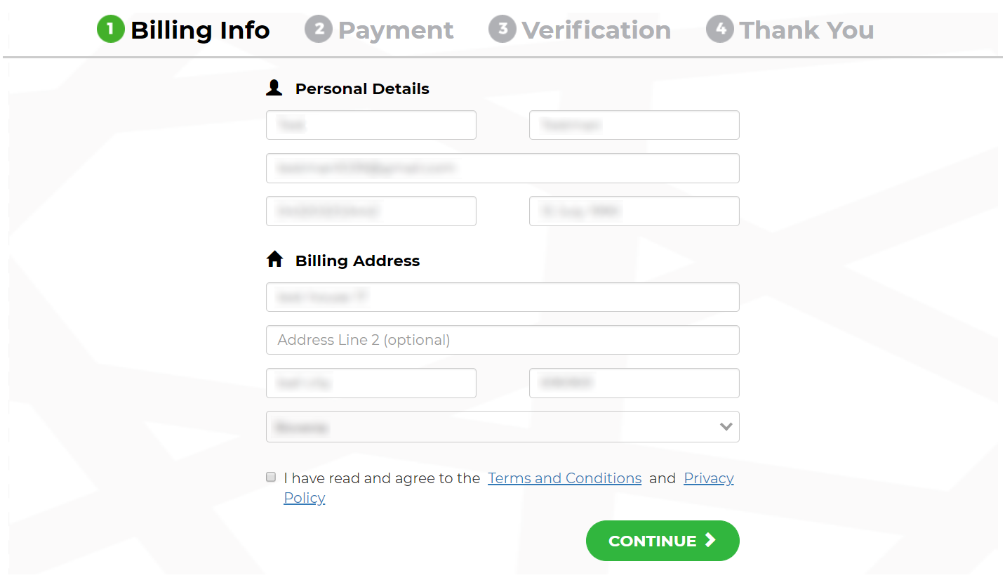Click the step 4 number circle icon
This screenshot has width=1005, height=585.
point(720,29)
